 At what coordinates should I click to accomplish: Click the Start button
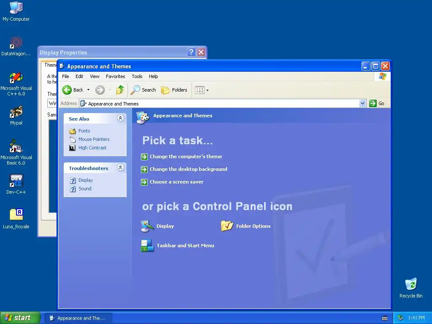(x=20, y=318)
